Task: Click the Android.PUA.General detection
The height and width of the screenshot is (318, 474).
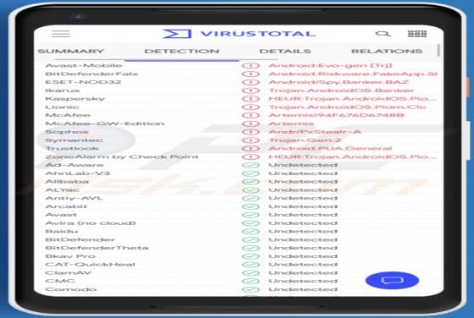Action: click(330, 149)
